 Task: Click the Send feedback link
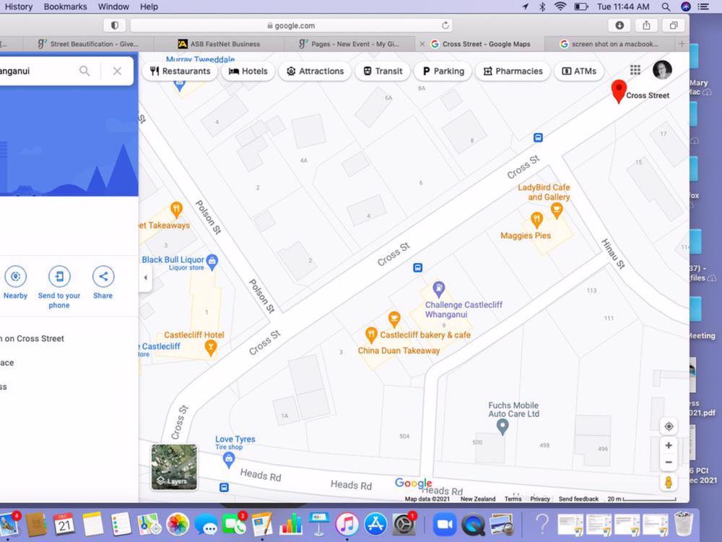click(578, 499)
